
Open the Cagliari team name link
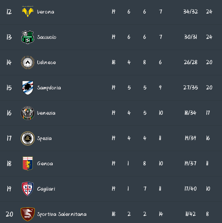coord(46,189)
